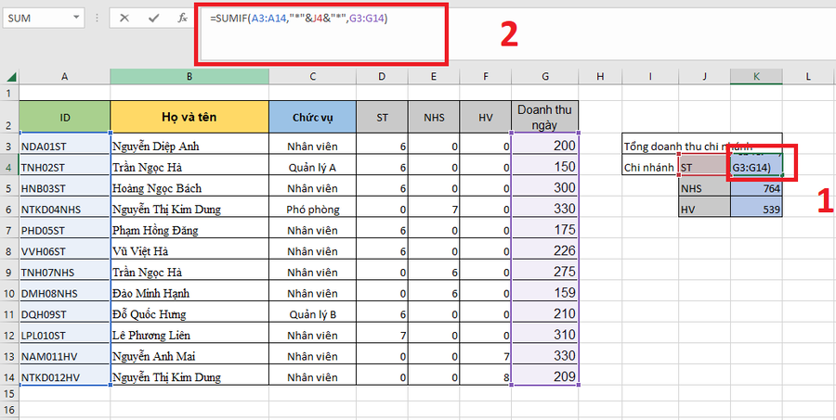Cancel formula entry with the X icon
The height and width of the screenshot is (420, 836).
124,19
